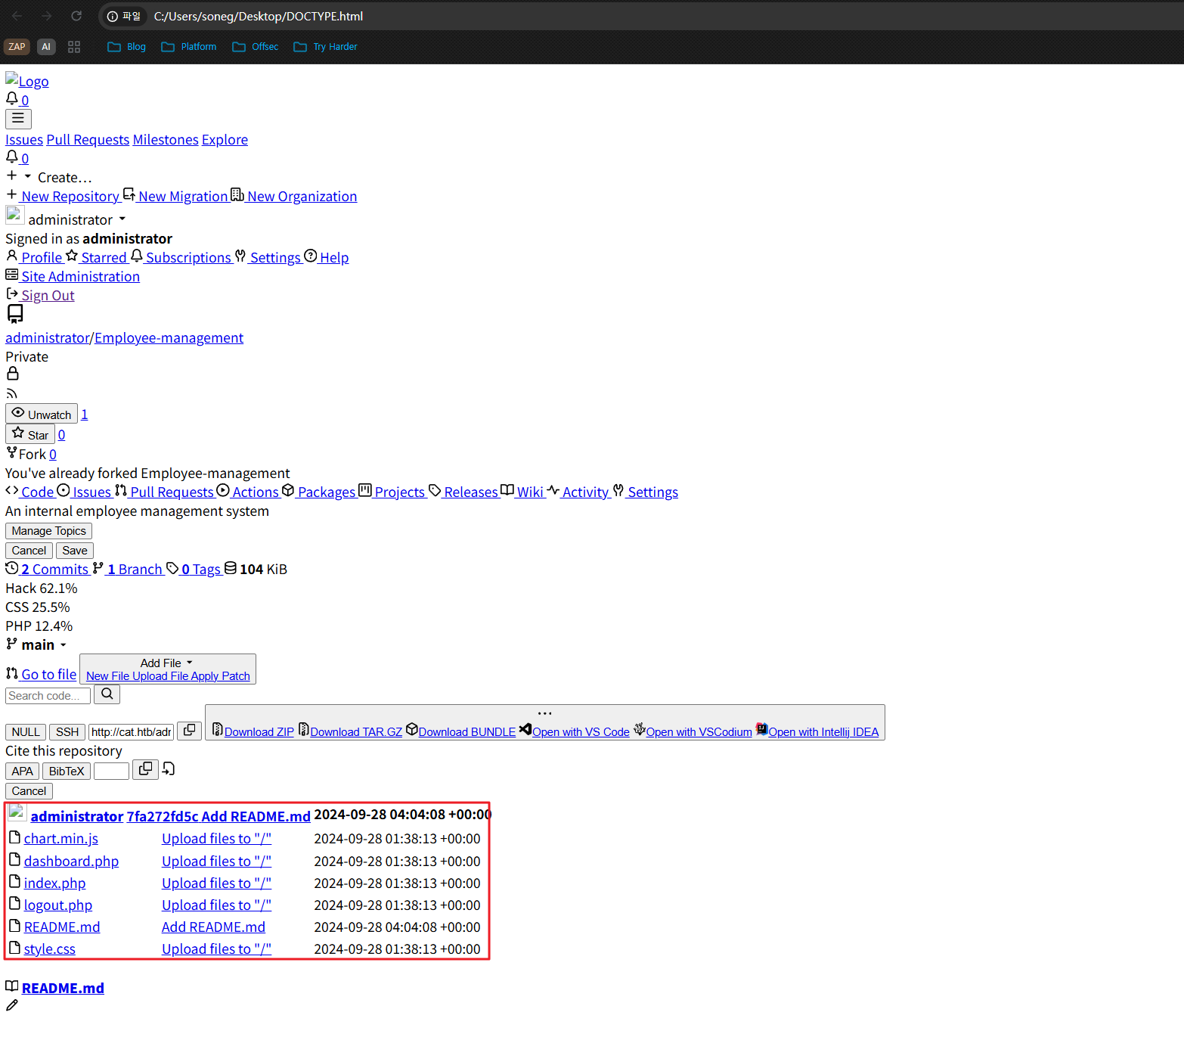Star the Employee-management repository
The image size is (1184, 1037).
[30, 434]
